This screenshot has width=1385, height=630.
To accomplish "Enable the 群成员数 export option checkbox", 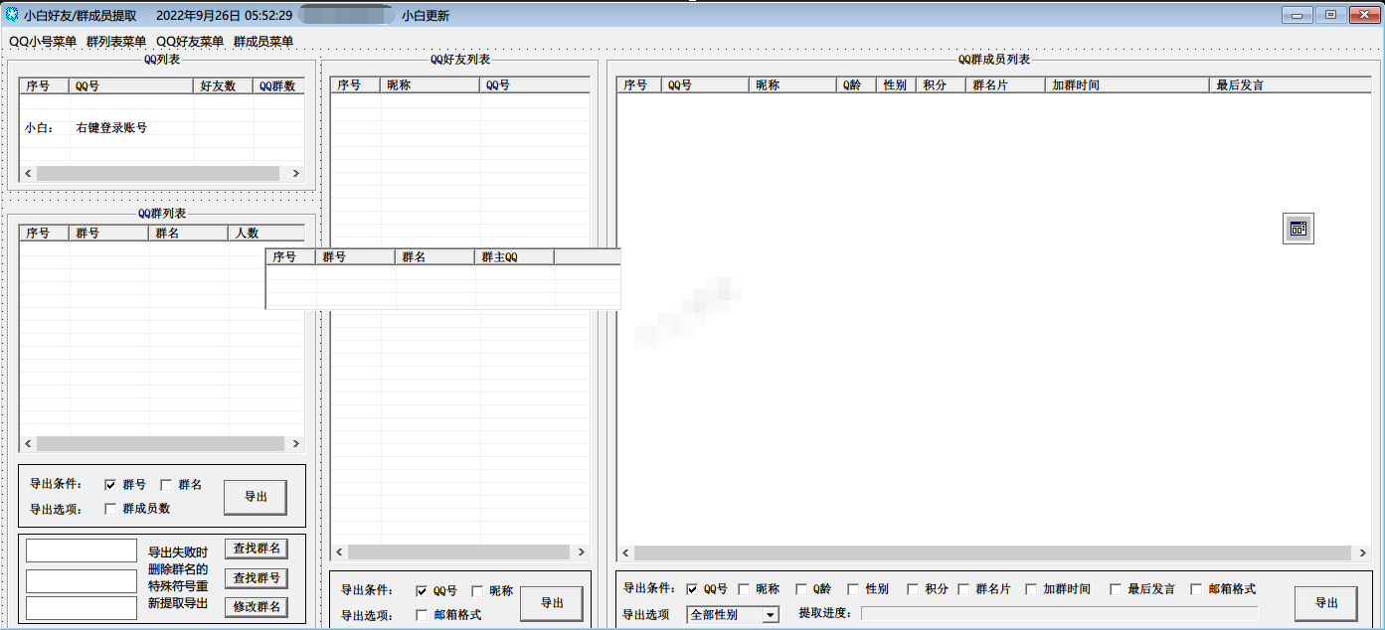I will [110, 509].
